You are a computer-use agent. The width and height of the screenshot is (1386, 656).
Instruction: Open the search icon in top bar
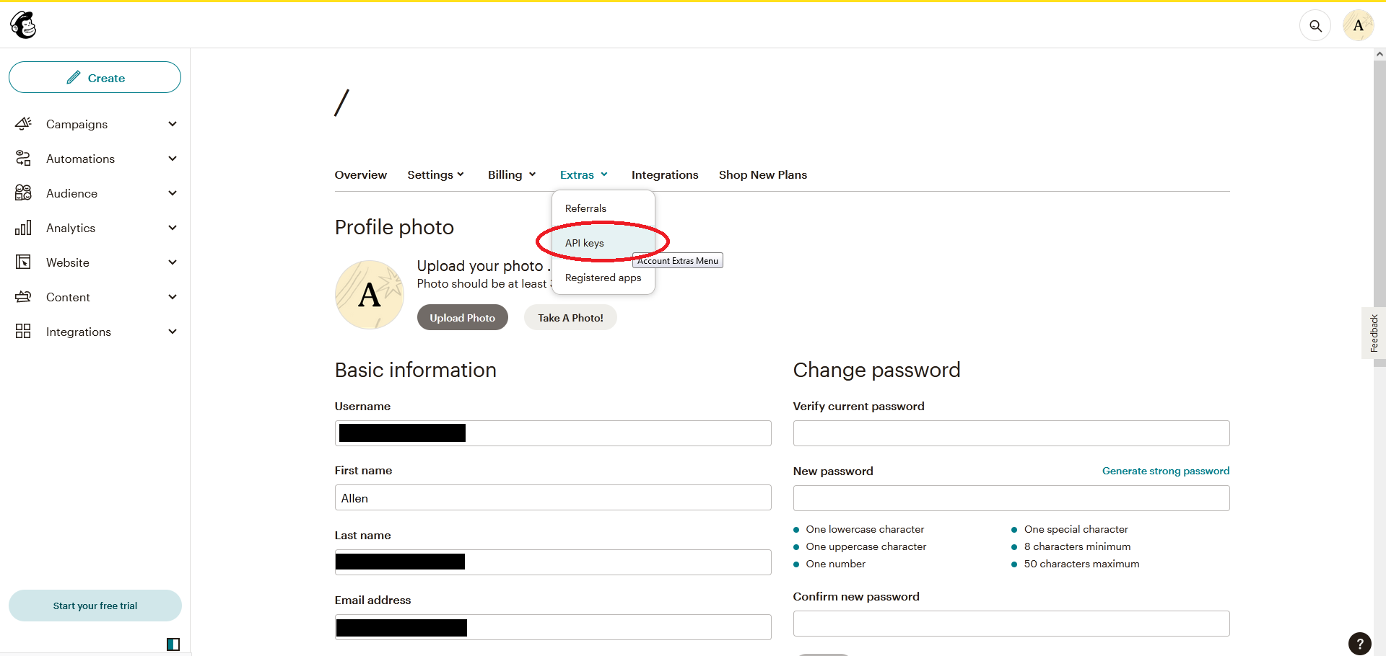1315,25
